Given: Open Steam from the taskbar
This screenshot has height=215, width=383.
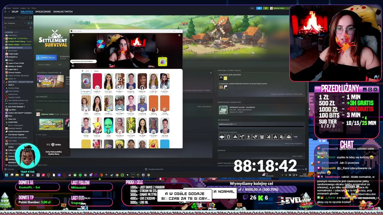Looking at the screenshot, I should pyautogui.click(x=112, y=175).
